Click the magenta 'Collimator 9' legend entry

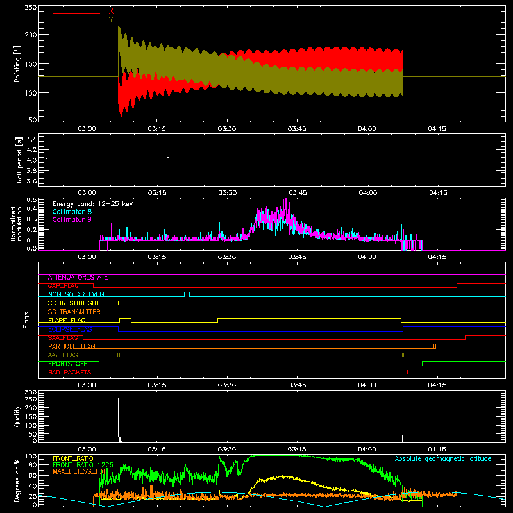click(x=72, y=219)
